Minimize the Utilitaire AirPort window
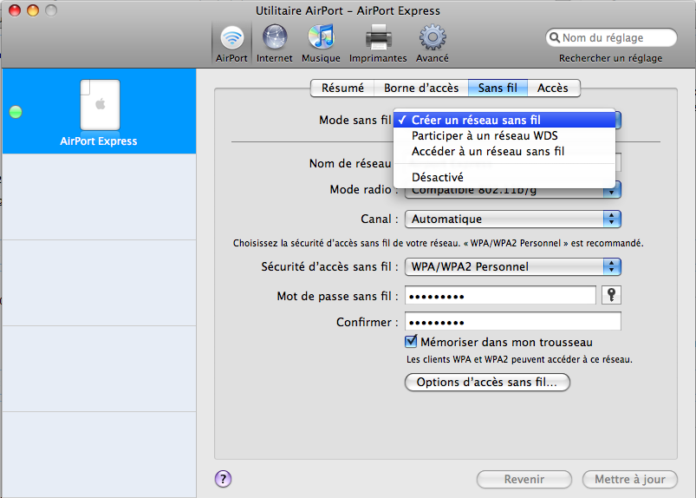The image size is (696, 498). pyautogui.click(x=33, y=10)
